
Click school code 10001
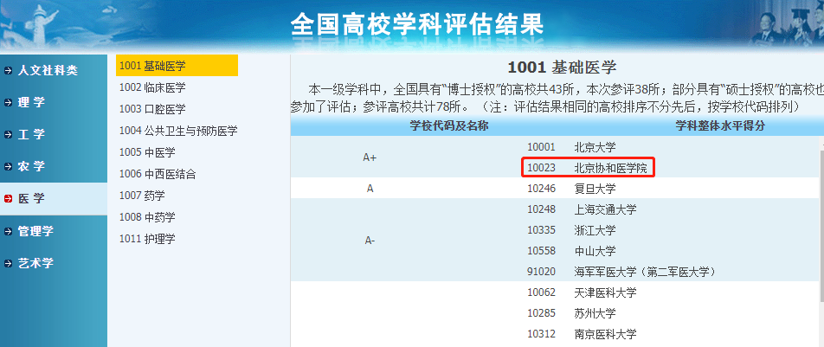(541, 147)
